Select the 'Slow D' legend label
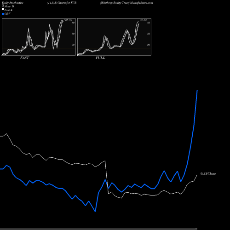230x230 pixels. pyautogui.click(x=9, y=6)
